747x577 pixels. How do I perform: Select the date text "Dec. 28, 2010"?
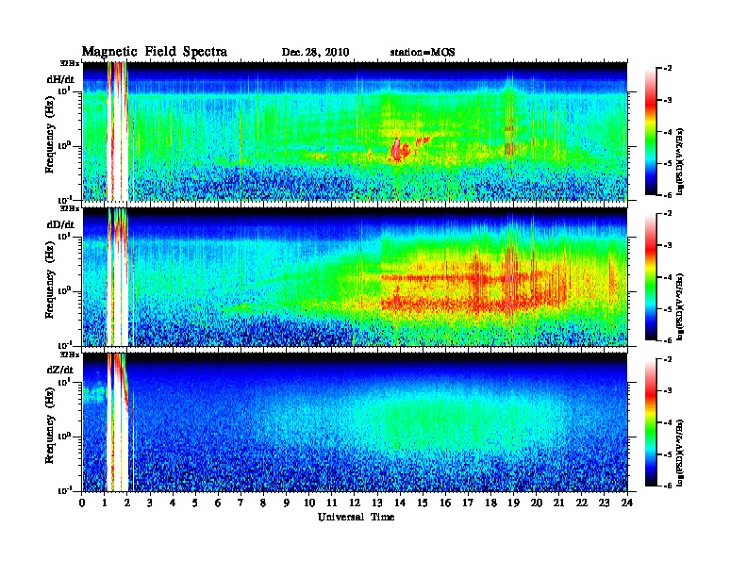(315, 53)
